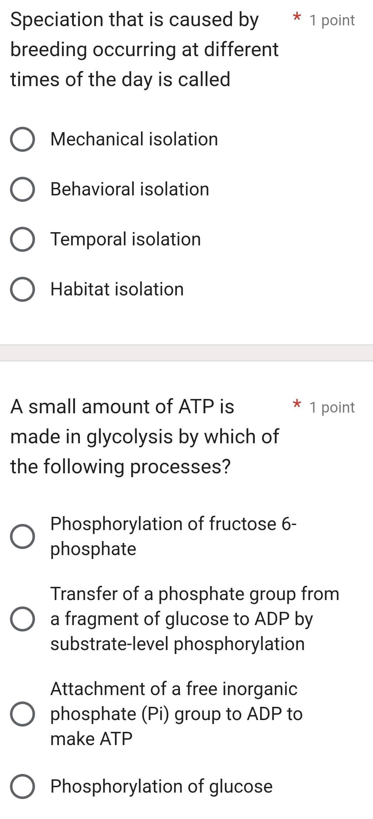Select the Habitat isolation radio button
The image size is (373, 819).
(22, 289)
